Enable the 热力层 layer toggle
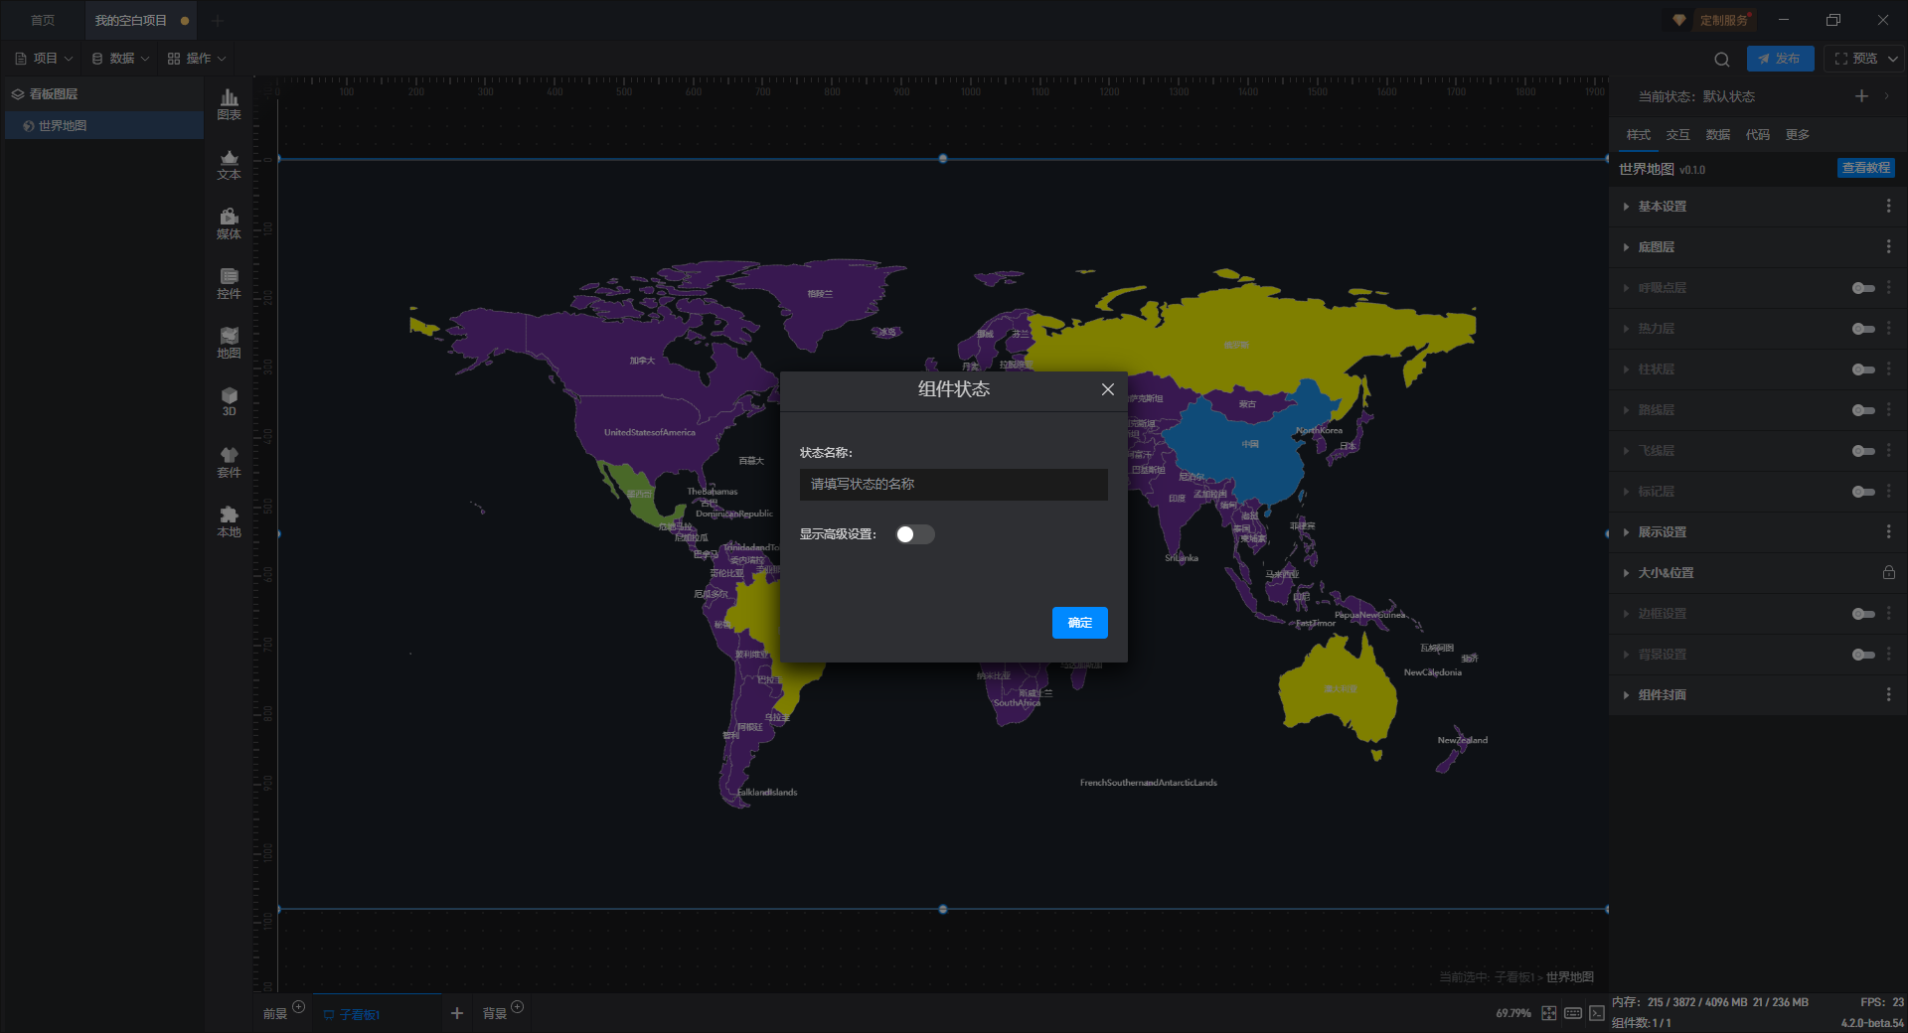Screen dimensions: 1908x1033 pos(1863,329)
